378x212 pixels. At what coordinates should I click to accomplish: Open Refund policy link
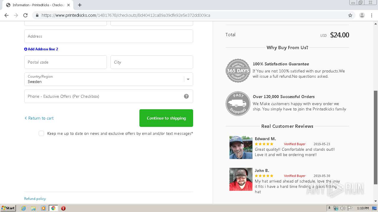[x=35, y=199]
